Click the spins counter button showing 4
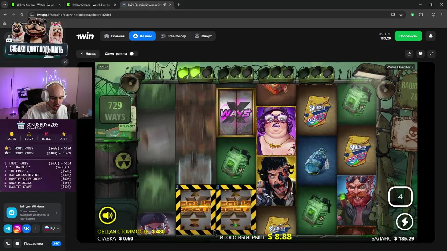Image resolution: width=447 pixels, height=251 pixels. pos(400,197)
